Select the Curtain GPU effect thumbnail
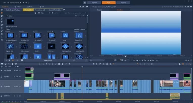193x103 pixels. point(79,35)
